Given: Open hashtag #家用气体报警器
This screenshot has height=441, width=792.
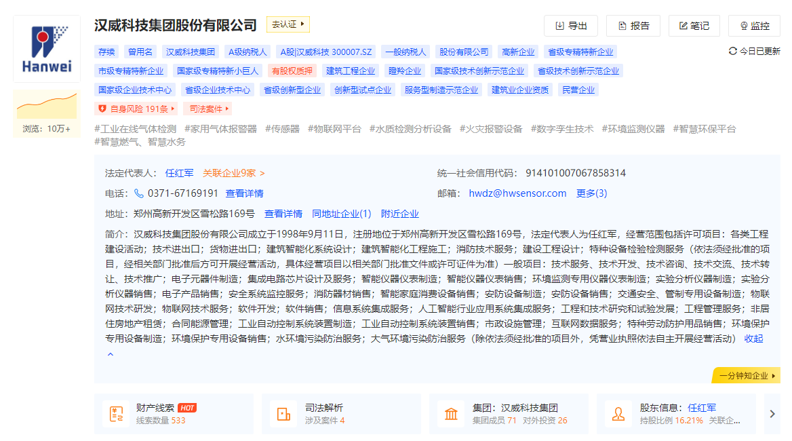Looking at the screenshot, I should (221, 129).
